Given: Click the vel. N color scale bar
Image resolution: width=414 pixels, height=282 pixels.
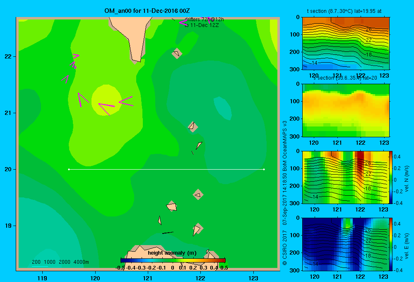Looking at the screenshot, I should coord(391,177).
